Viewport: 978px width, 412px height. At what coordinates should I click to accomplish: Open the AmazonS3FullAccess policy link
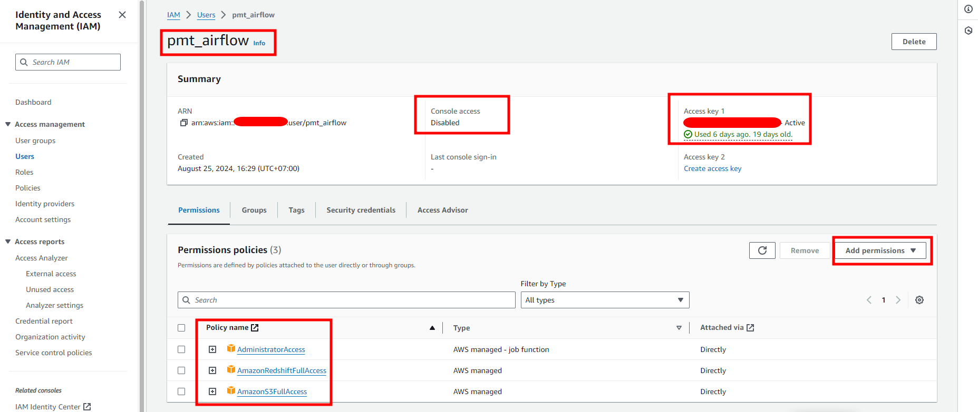pyautogui.click(x=272, y=391)
